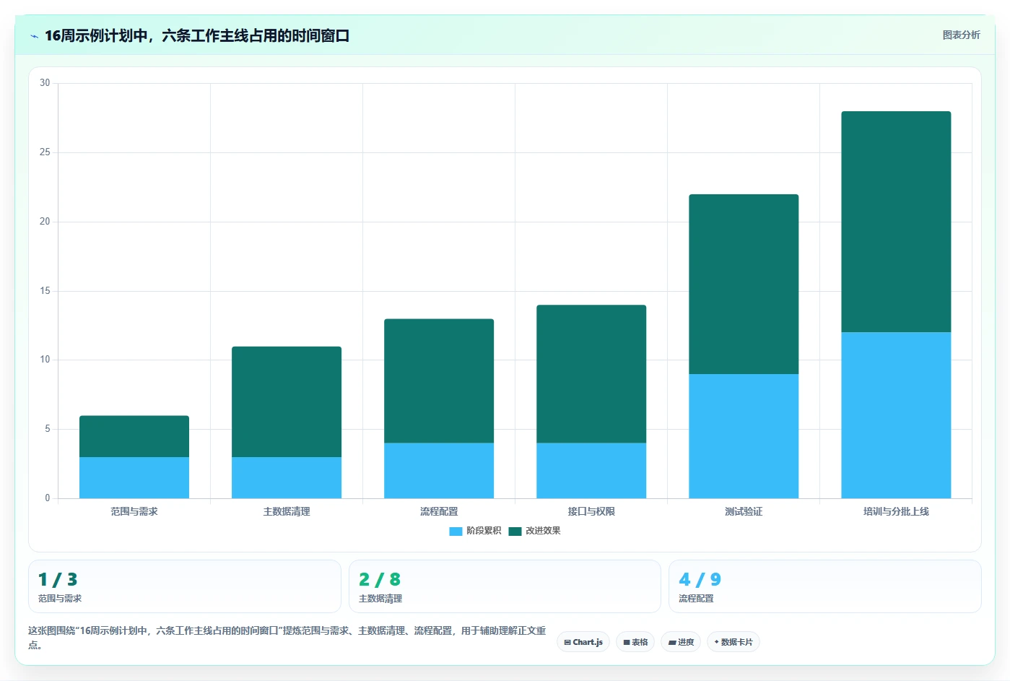Open the 2 / 8 主数据清理 stat card

point(505,586)
